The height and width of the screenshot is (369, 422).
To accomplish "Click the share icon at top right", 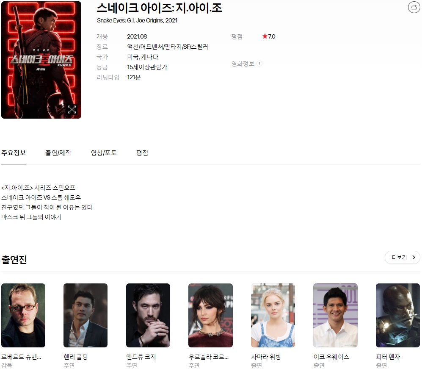I will click(x=413, y=7).
